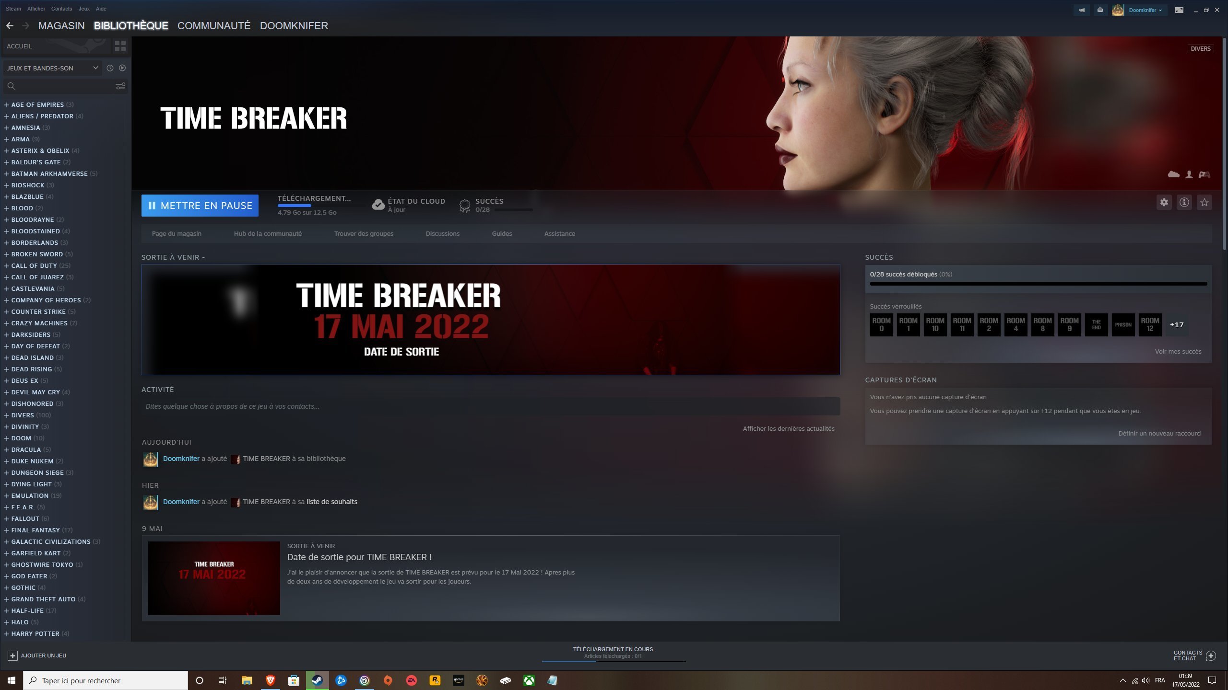Open the Doomknifer account dropdown
Screen dimensions: 1228x690
(x=1144, y=10)
